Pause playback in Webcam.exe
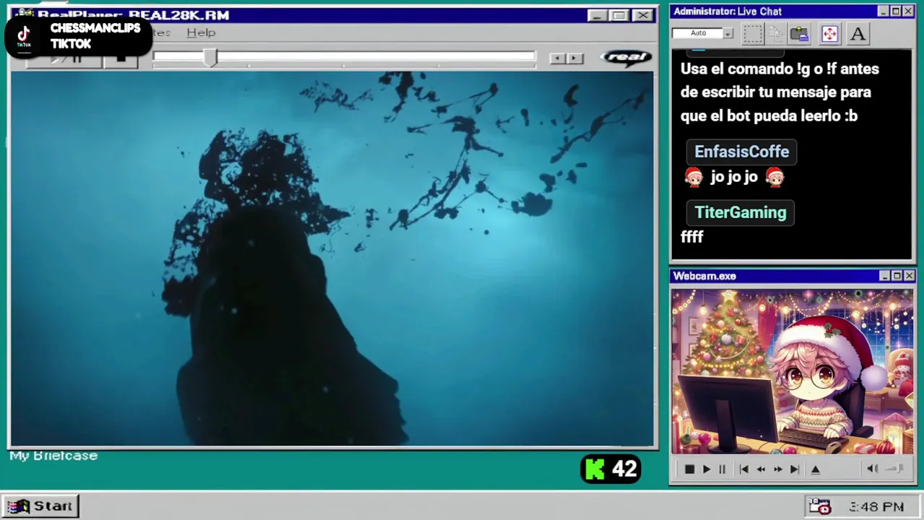Image resolution: width=924 pixels, height=520 pixels. click(722, 469)
